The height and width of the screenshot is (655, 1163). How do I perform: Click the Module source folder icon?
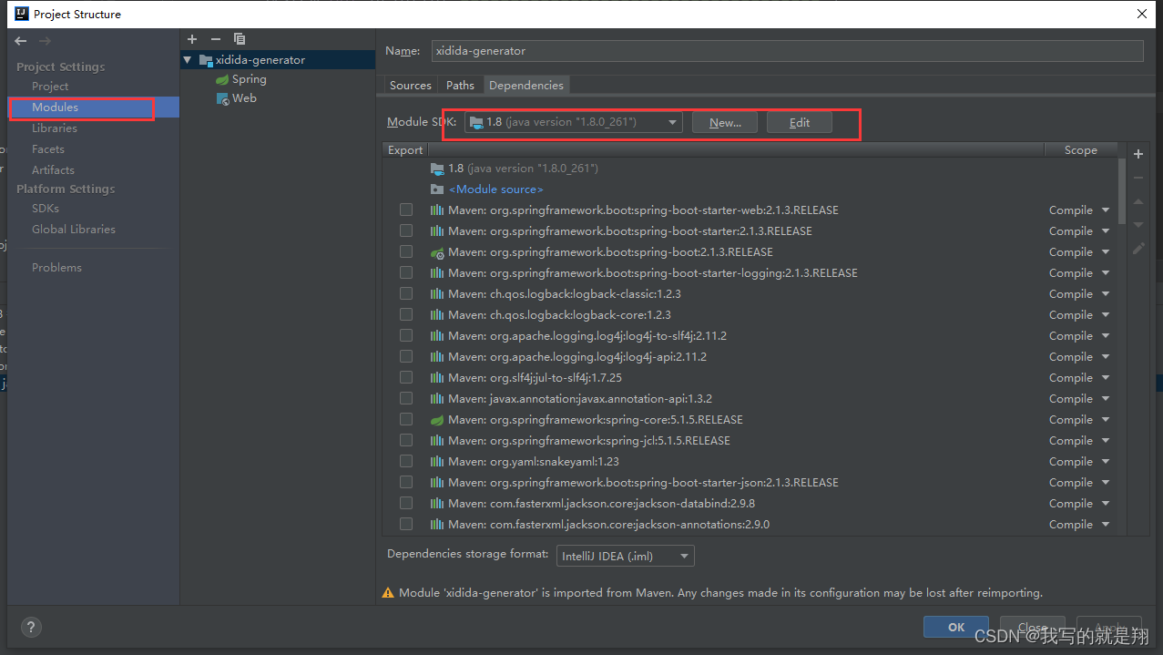tap(437, 189)
